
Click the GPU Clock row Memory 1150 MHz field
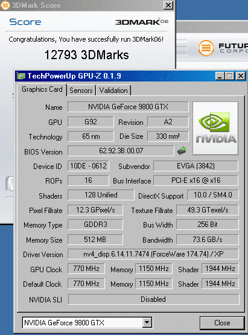click(154, 269)
